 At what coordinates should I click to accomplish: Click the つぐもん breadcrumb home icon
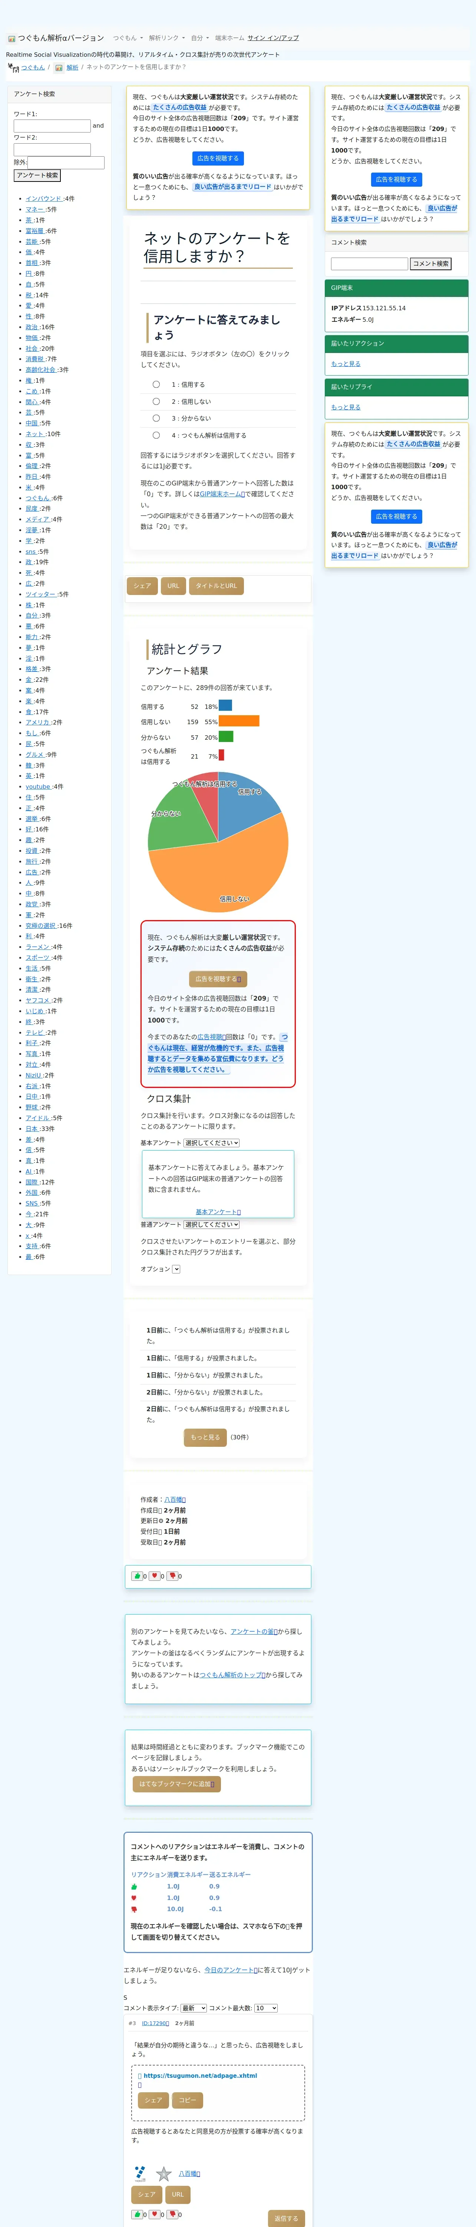[13, 68]
